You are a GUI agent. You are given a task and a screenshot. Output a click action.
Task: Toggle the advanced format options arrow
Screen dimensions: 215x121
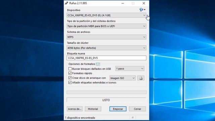pyautogui.click(x=98, y=64)
